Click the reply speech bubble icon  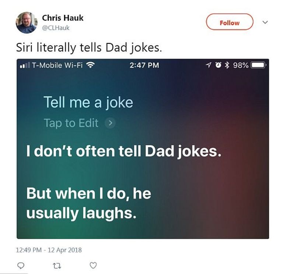coord(21,265)
